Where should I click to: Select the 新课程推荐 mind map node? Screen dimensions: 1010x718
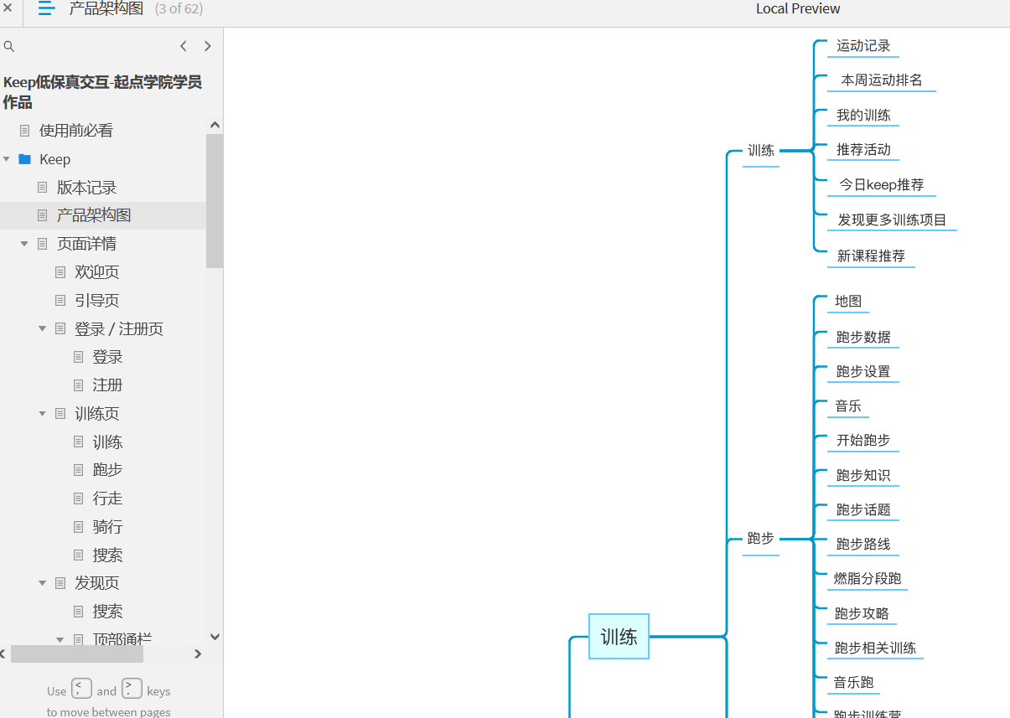[x=871, y=256]
